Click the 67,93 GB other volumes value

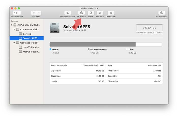(x=94, y=53)
